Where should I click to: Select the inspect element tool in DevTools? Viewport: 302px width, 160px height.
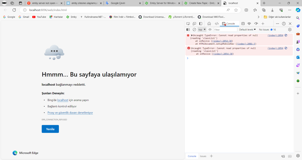click(188, 23)
